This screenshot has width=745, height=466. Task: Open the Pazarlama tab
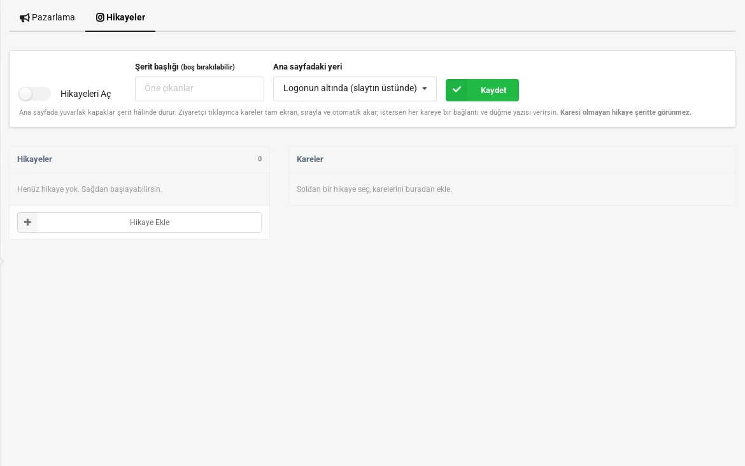tap(47, 18)
